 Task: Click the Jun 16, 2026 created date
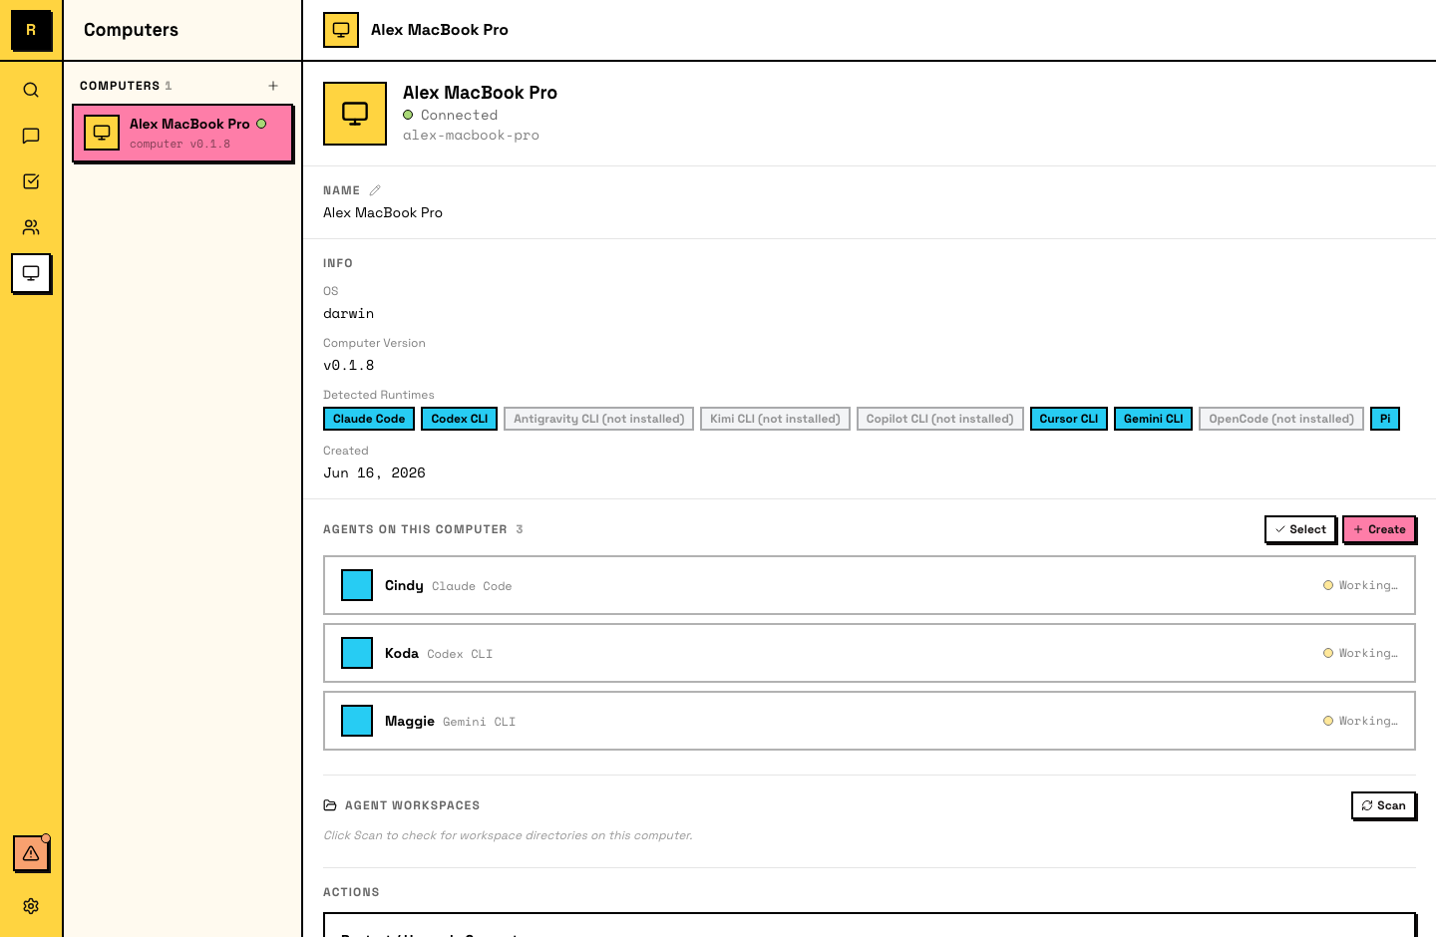point(374,473)
